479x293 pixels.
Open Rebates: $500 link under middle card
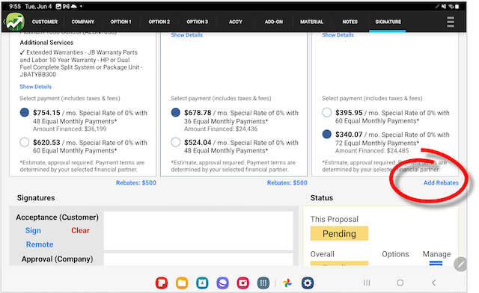click(287, 182)
